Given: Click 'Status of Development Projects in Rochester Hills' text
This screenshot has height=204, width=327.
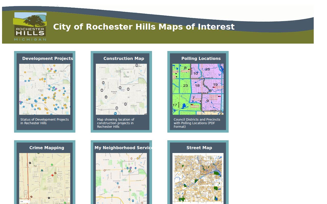Looking at the screenshot, I should 45,121.
